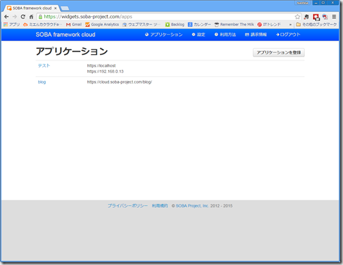Open a new browser tab
The height and width of the screenshot is (265, 343).
click(x=65, y=8)
